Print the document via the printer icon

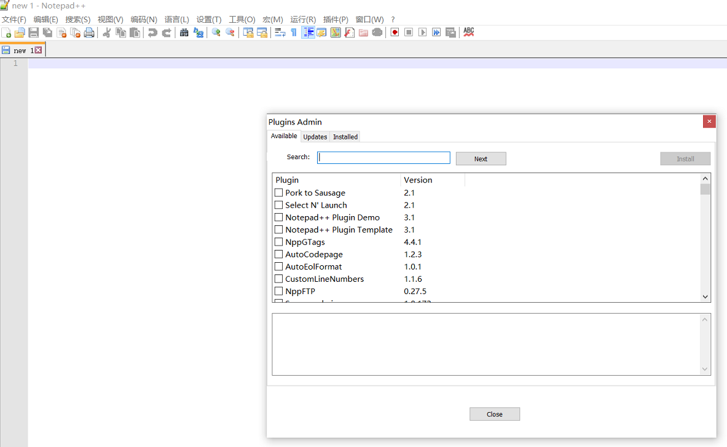tap(89, 33)
